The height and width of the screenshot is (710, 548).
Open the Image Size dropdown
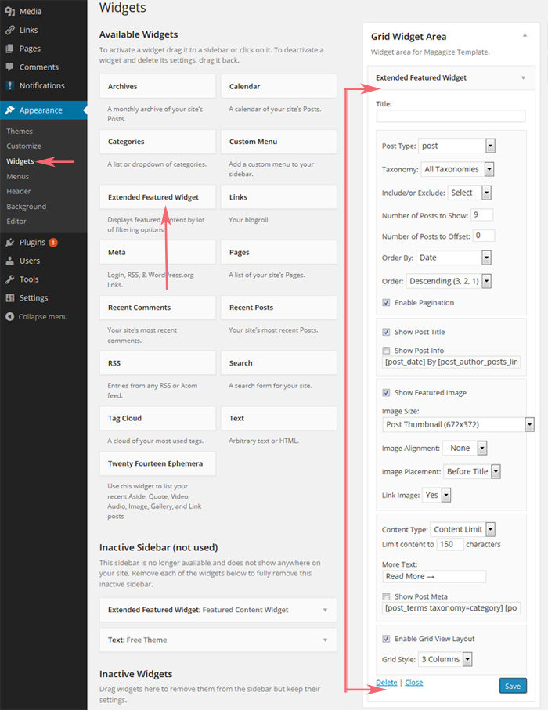click(x=458, y=425)
